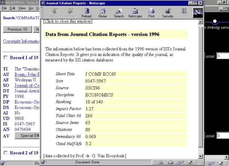Open the Search toolbar button
The height and width of the screenshot is (166, 229).
[x=119, y=13]
